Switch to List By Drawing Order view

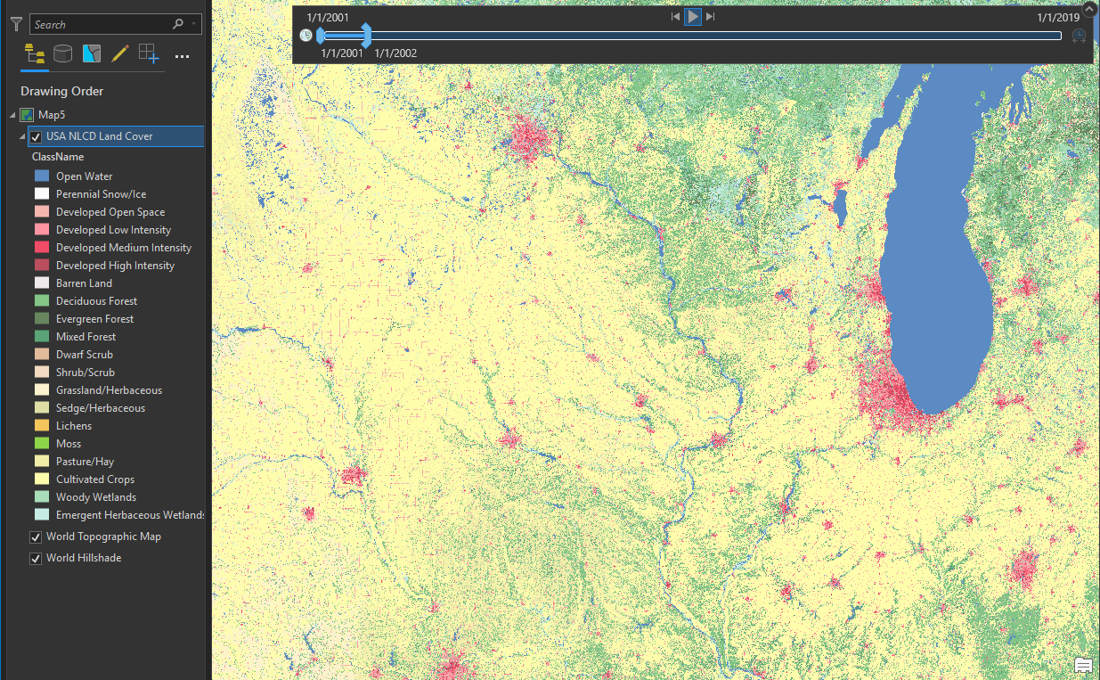click(35, 54)
